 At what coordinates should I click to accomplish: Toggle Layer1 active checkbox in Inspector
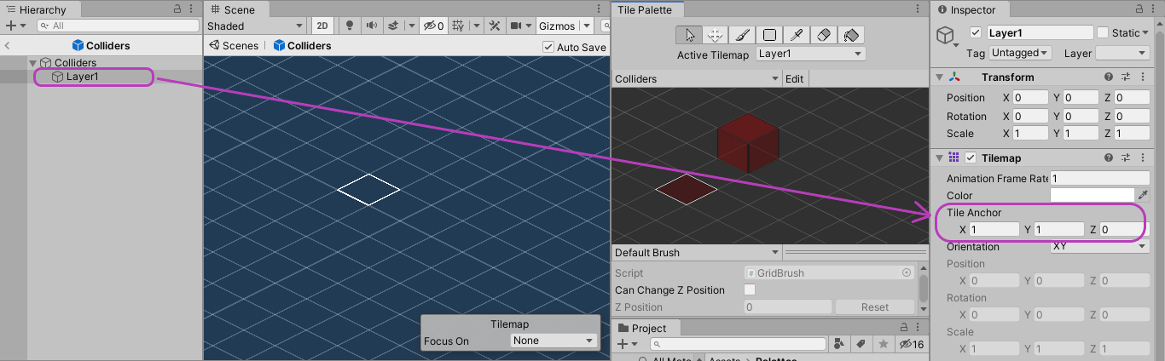976,33
